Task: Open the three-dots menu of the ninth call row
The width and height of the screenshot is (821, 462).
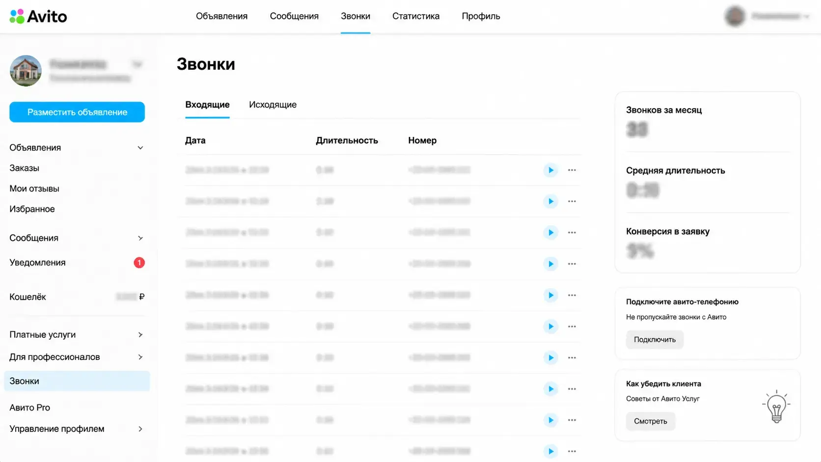Action: click(572, 420)
